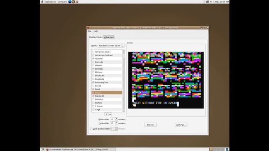Click the Screensaver Preferences taskbar button
Image resolution: width=269 pixels, height=151 pixels.
tap(81, 149)
